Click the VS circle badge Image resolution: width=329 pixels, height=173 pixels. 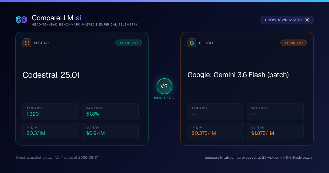164,86
